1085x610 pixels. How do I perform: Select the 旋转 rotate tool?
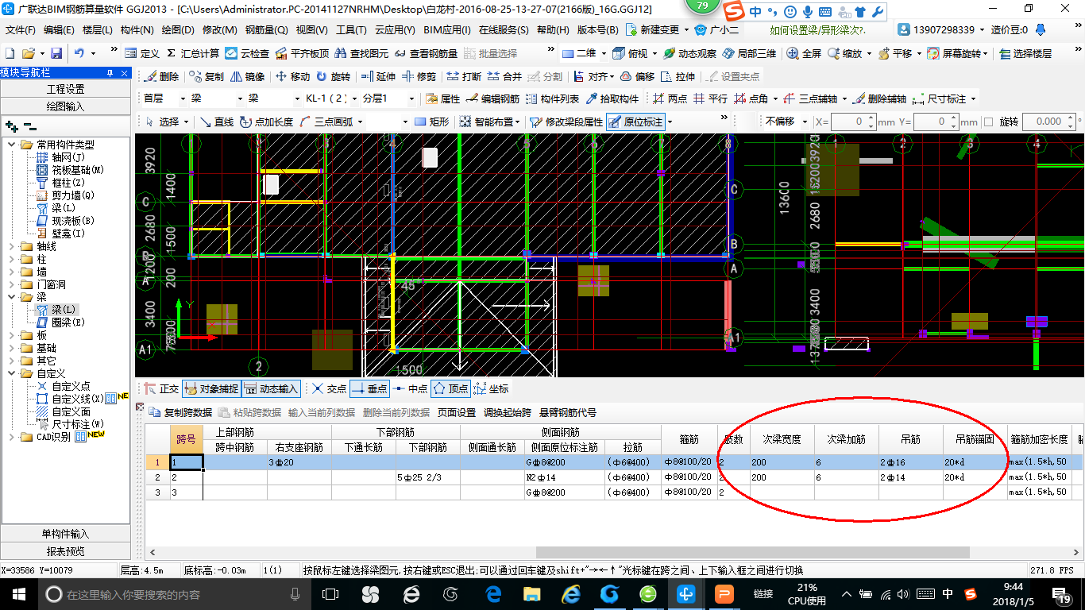pyautogui.click(x=333, y=76)
